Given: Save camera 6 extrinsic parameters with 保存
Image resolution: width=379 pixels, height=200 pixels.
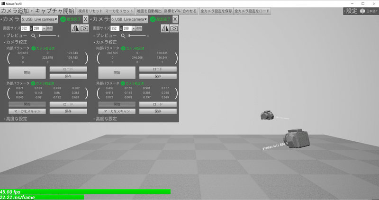Looking at the screenshot, I should [x=158, y=111].
